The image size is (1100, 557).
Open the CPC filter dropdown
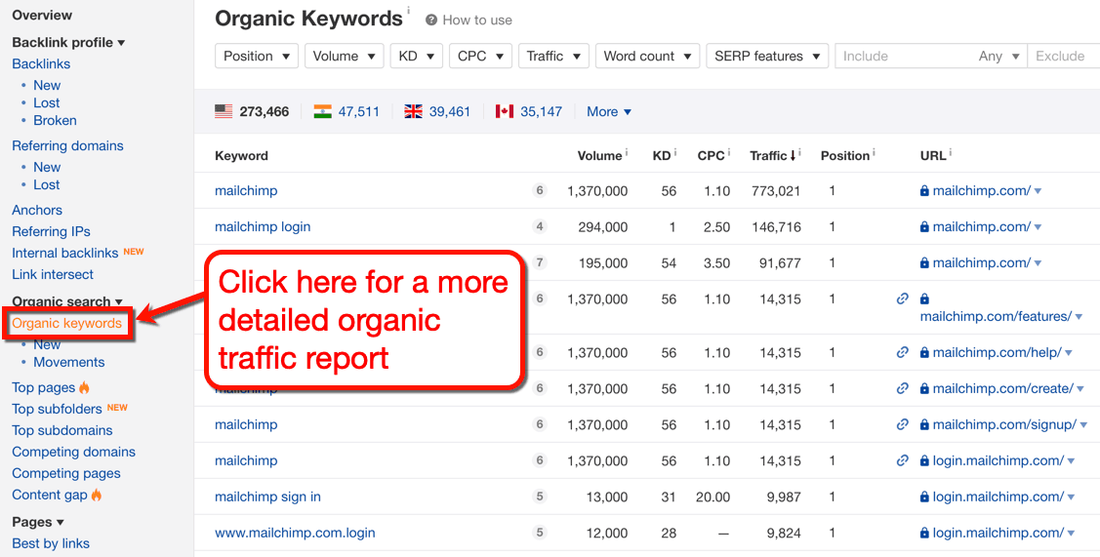coord(480,57)
